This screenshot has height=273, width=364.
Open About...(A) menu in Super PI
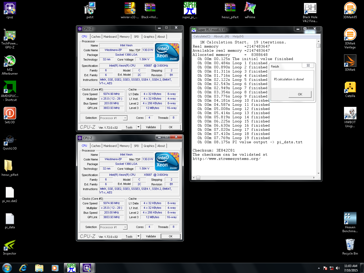pyautogui.click(x=221, y=36)
